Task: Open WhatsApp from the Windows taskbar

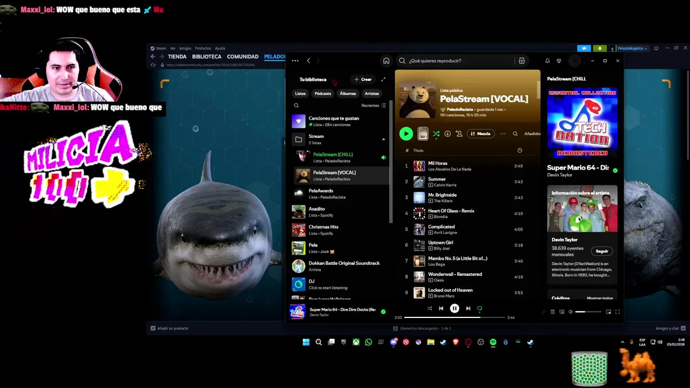Action: click(369, 342)
